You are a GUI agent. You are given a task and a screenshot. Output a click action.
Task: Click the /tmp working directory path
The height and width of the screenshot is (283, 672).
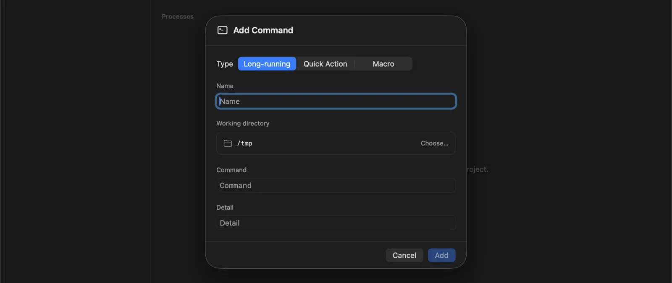244,143
